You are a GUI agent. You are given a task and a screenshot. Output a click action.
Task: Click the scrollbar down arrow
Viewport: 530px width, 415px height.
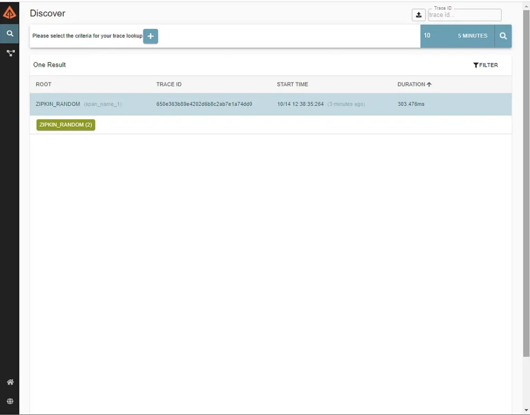[526, 411]
